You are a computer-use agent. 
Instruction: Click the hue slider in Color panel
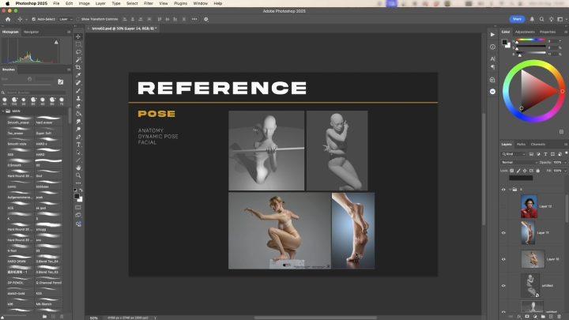click(530, 40)
